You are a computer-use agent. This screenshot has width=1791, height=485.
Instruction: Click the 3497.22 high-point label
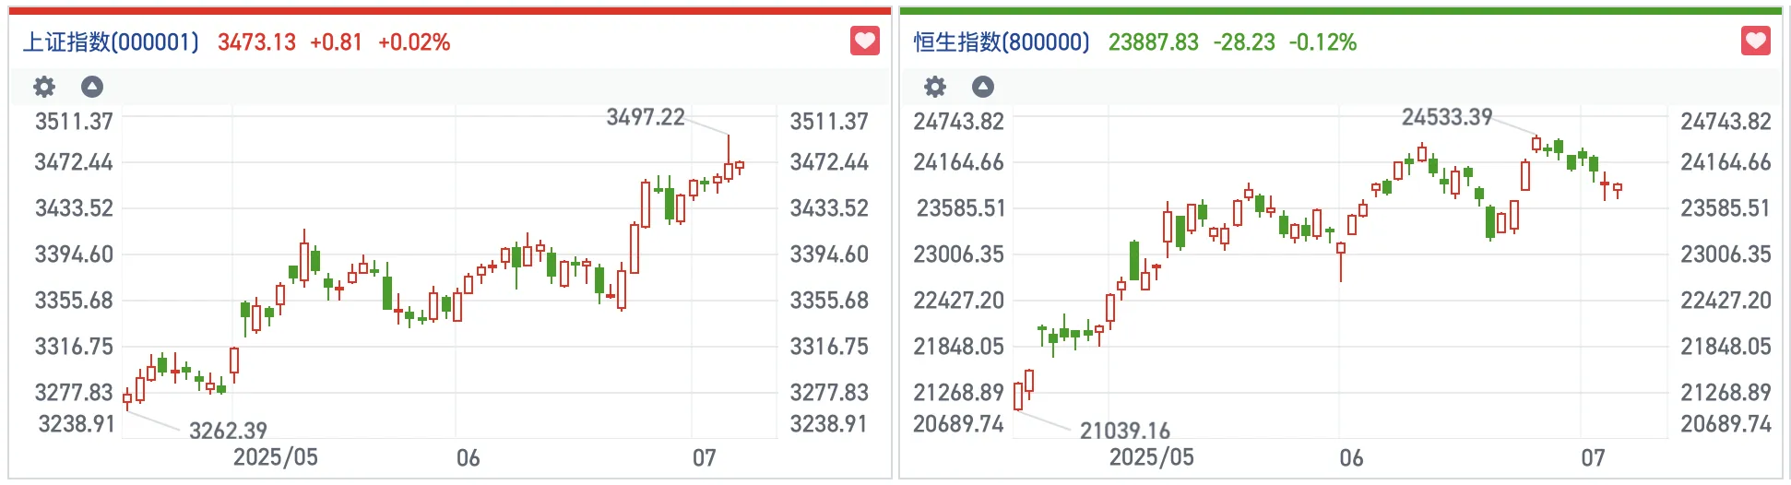point(646,117)
